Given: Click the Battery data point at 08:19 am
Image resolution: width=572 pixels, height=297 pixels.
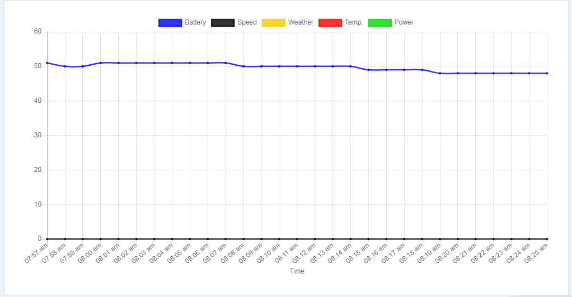Looking at the screenshot, I should coord(440,73).
